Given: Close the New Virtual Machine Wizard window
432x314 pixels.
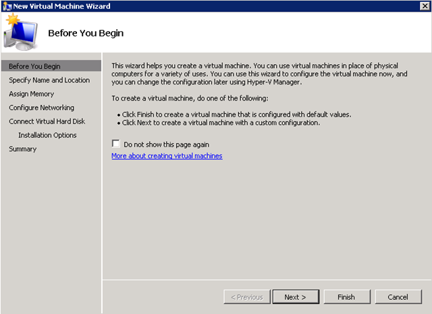Looking at the screenshot, I should pyautogui.click(x=425, y=6).
